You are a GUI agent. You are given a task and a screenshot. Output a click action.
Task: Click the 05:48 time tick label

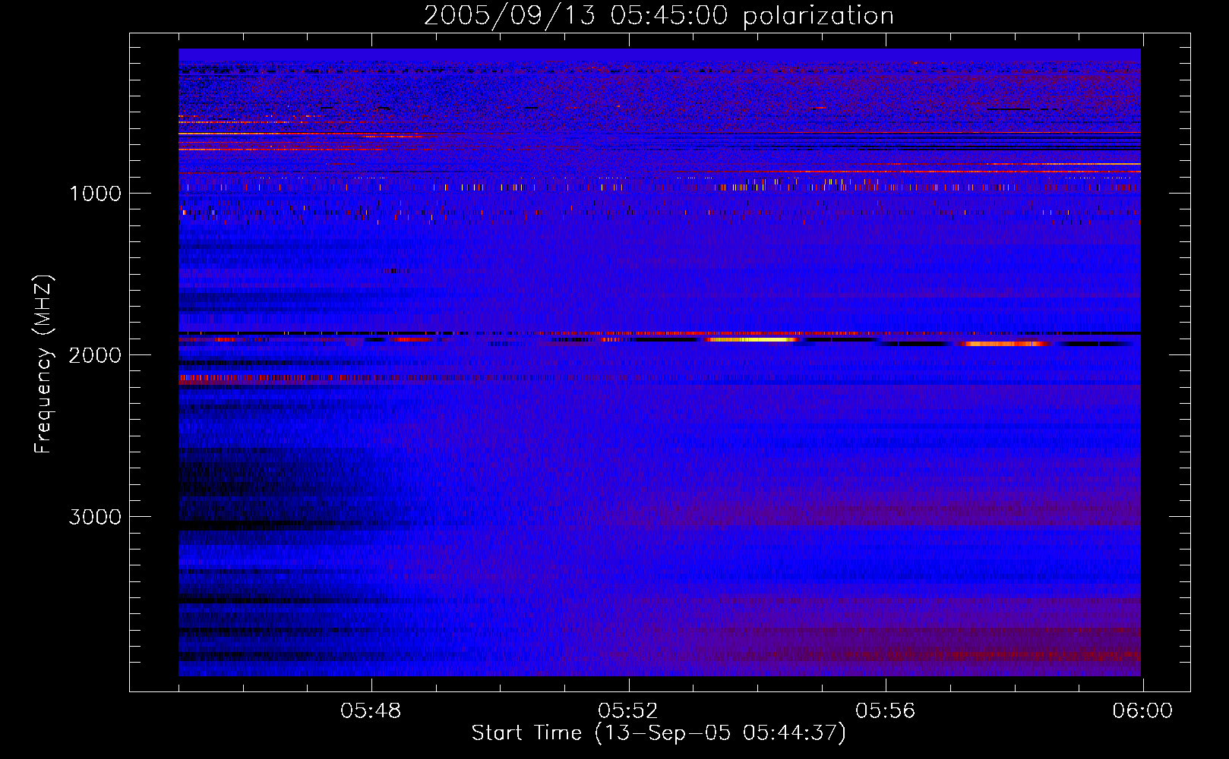coord(371,711)
